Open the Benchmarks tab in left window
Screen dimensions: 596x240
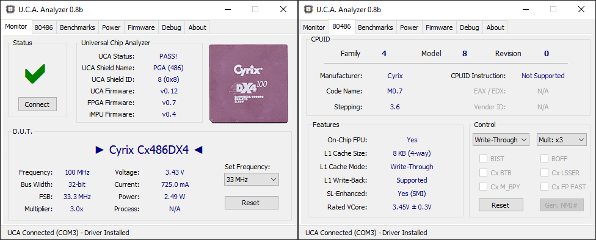[x=78, y=27]
